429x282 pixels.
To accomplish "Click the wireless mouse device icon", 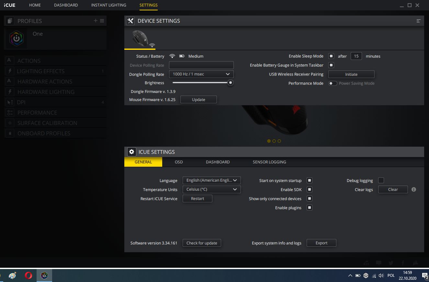I will [x=140, y=38].
